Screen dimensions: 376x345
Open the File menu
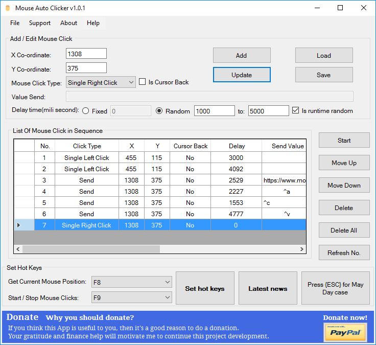[x=15, y=23]
